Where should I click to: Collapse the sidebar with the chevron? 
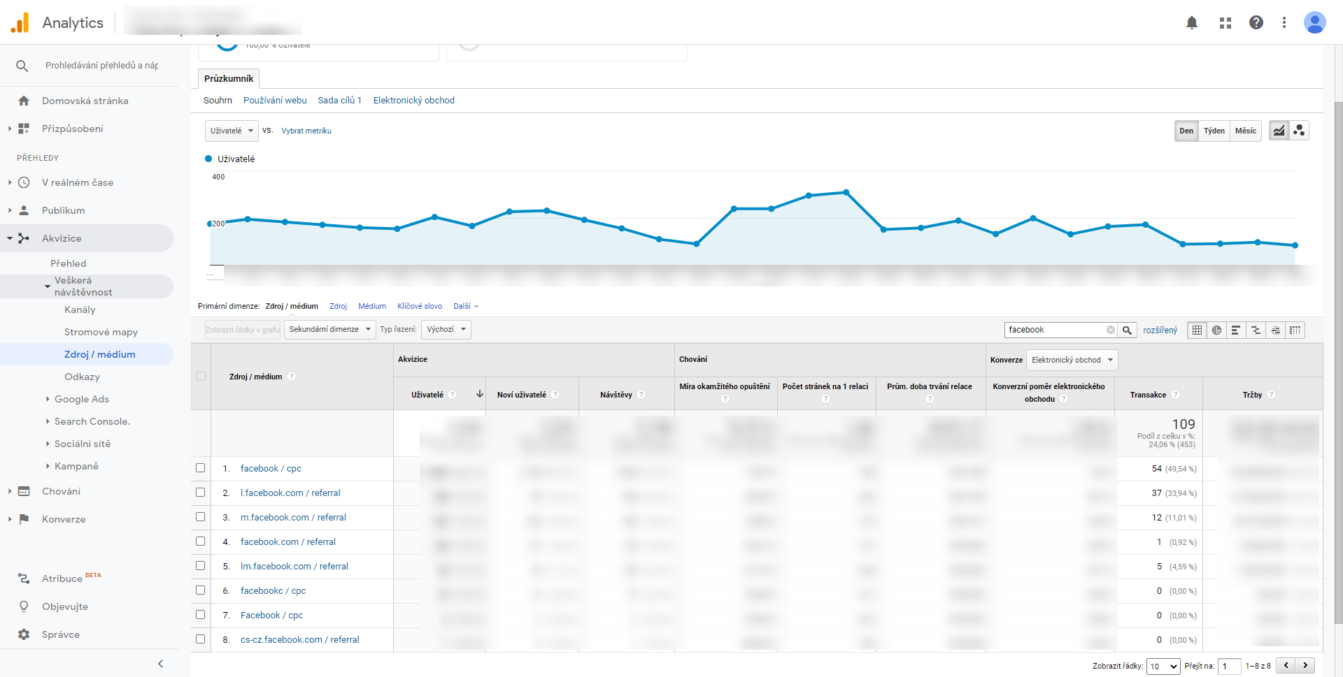[160, 664]
